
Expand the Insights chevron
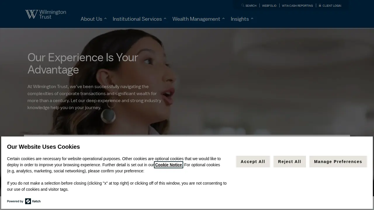coord(252,19)
